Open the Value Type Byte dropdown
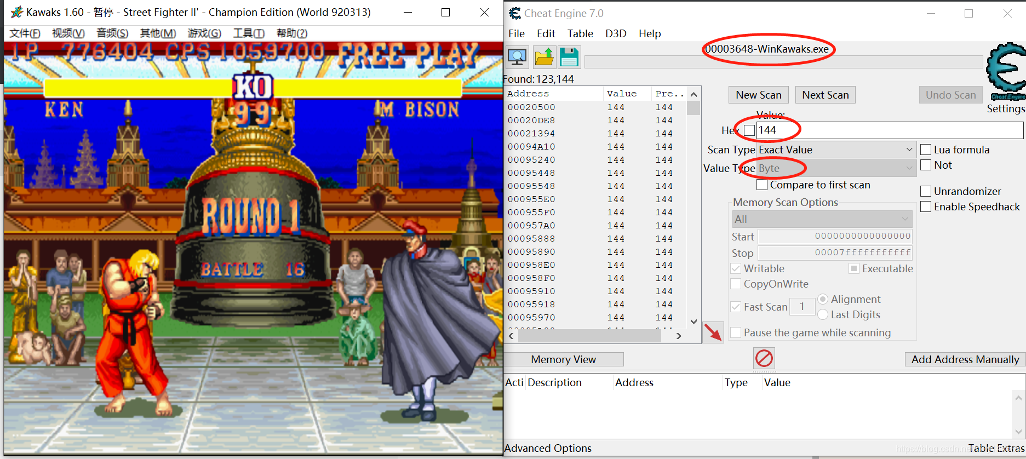This screenshot has width=1026, height=459. (836, 168)
